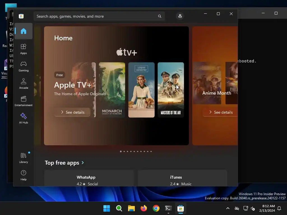287x215 pixels.
Task: Open the Top free apps list
Action: [62, 163]
